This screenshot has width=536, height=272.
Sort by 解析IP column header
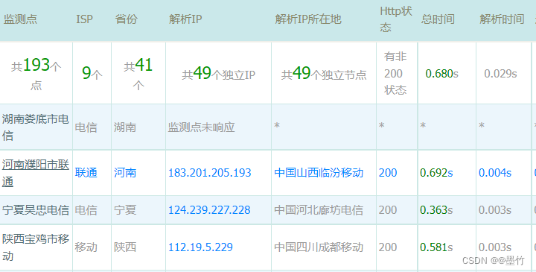[x=185, y=19]
